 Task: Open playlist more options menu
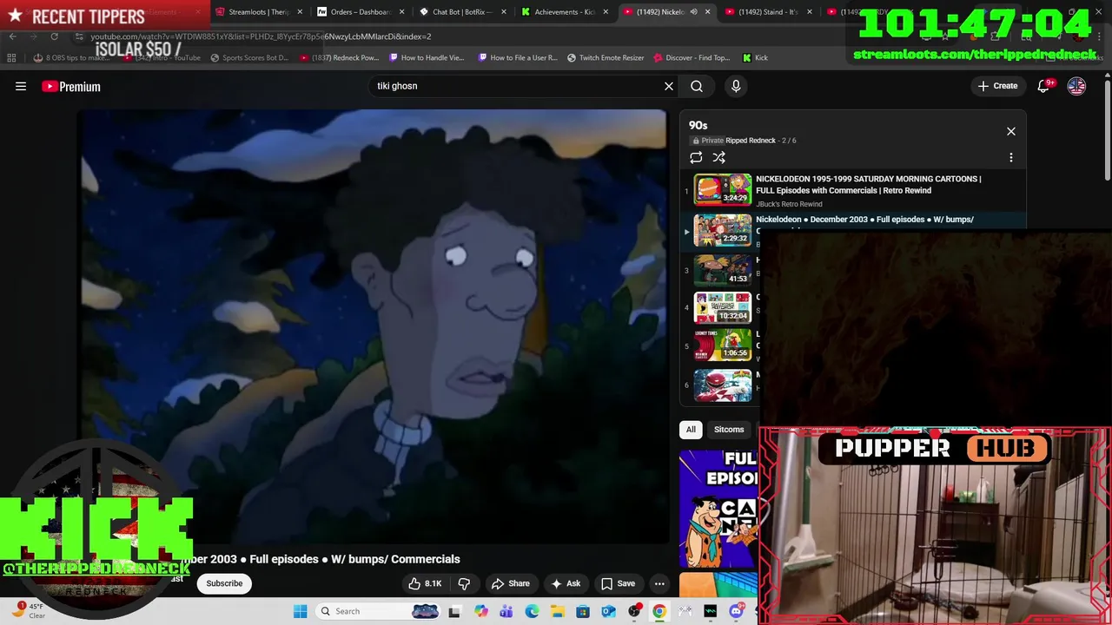click(x=1011, y=157)
